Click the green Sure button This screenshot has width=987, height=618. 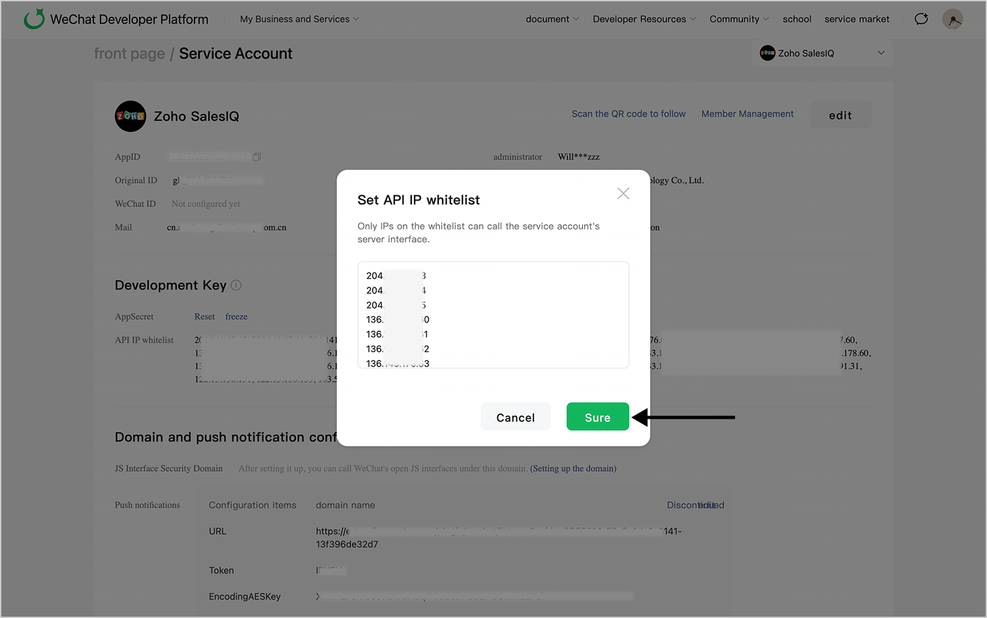click(597, 417)
